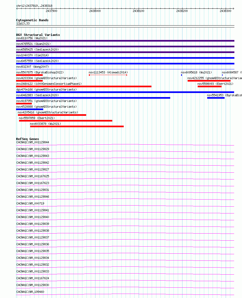
Task: Open dgv470n166 gnomAD variant label
Action: point(46,89)
